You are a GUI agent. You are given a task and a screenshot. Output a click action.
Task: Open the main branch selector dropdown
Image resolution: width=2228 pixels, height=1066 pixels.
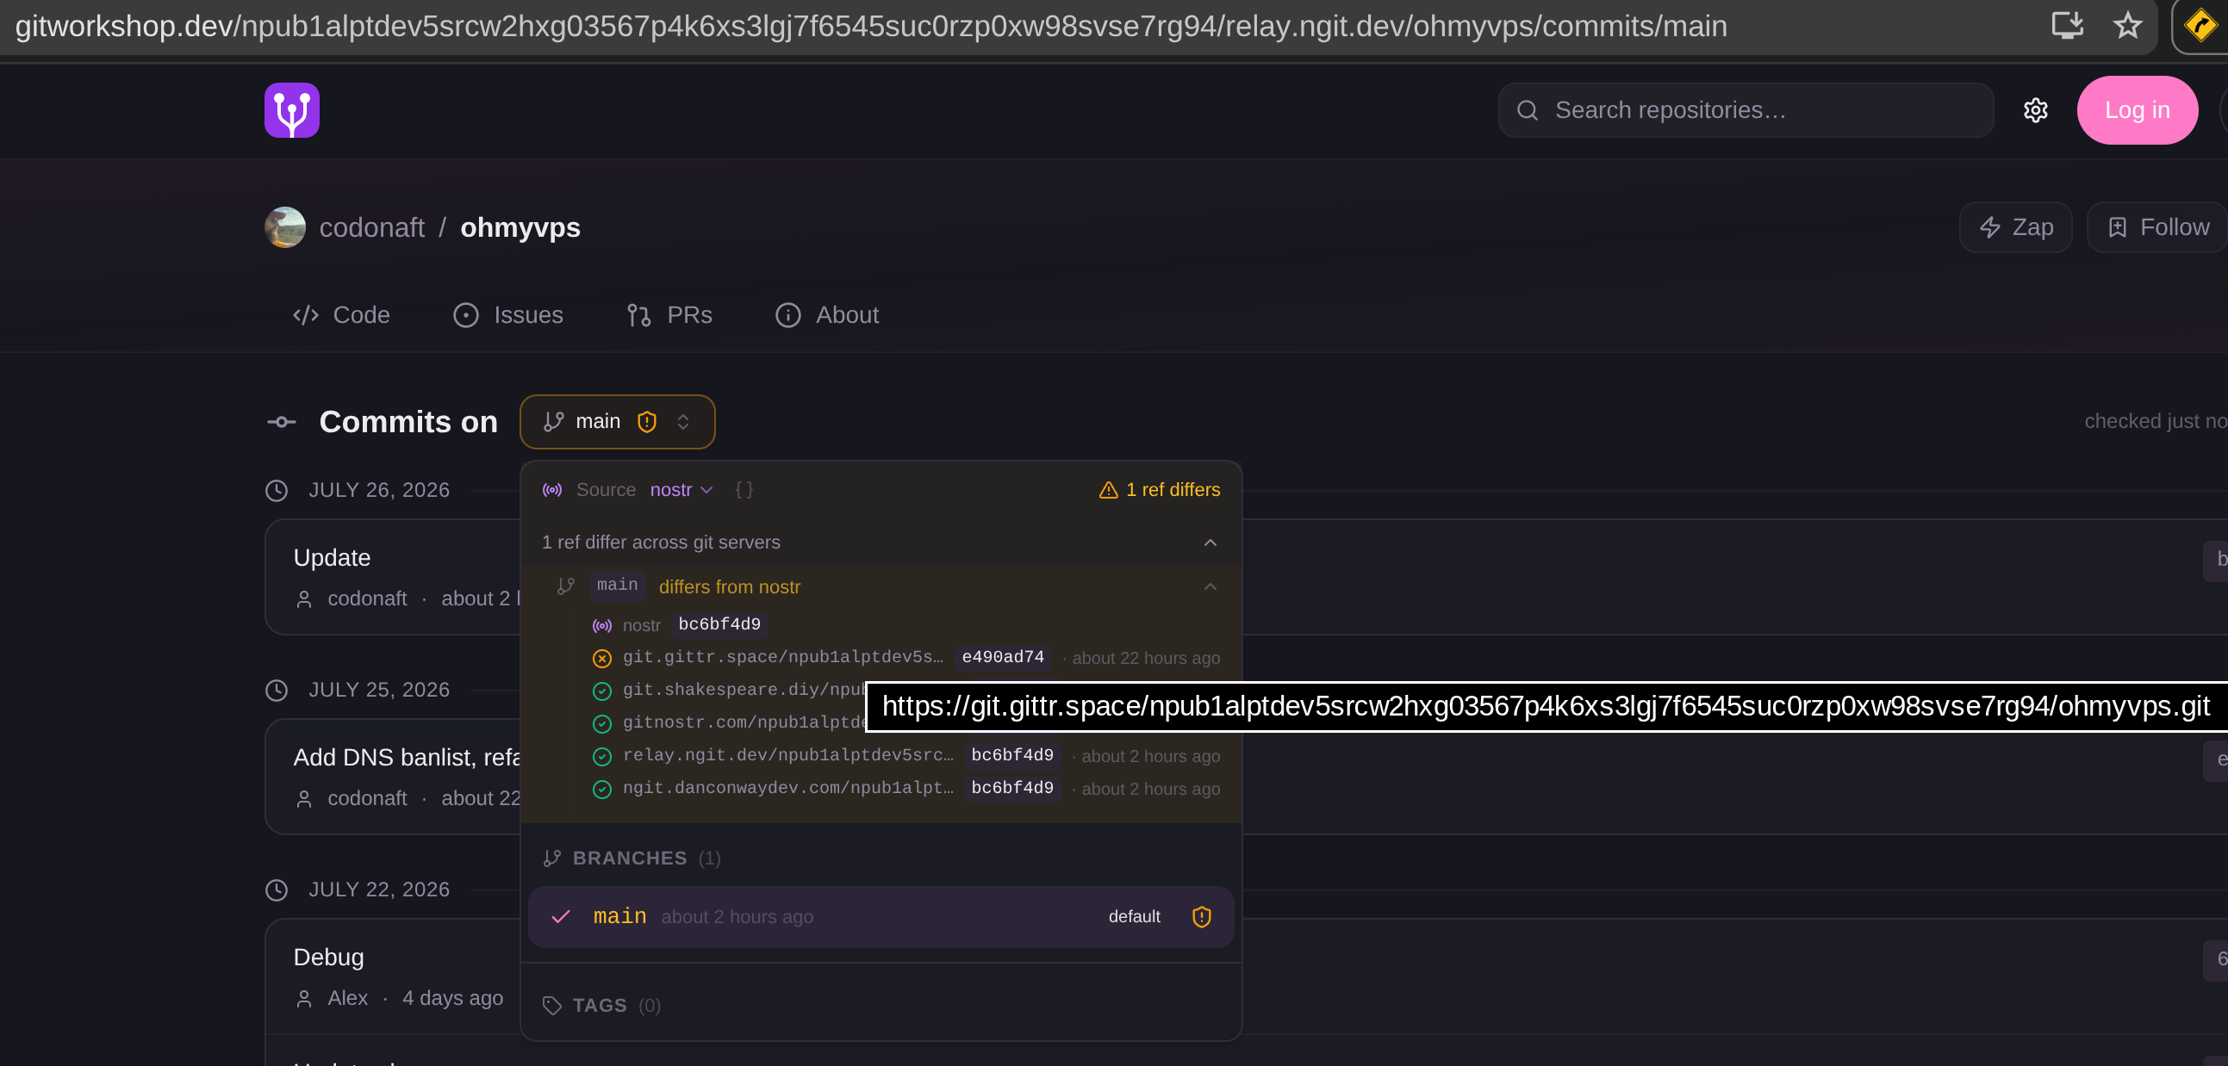point(617,422)
